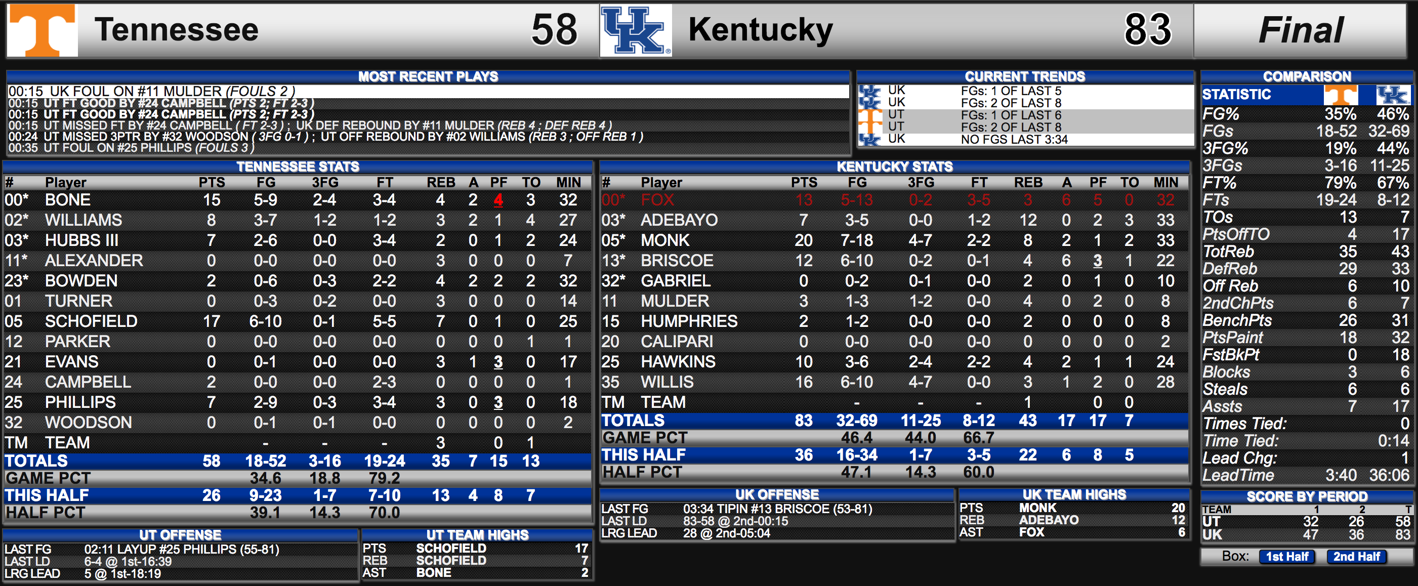Click the PTS column header in Tennessee stats
Screen dimensions: 1418x586
212,182
